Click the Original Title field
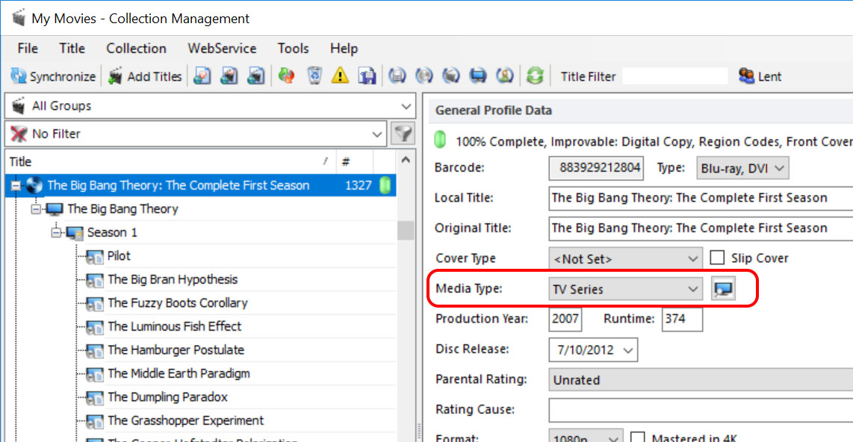 [701, 228]
